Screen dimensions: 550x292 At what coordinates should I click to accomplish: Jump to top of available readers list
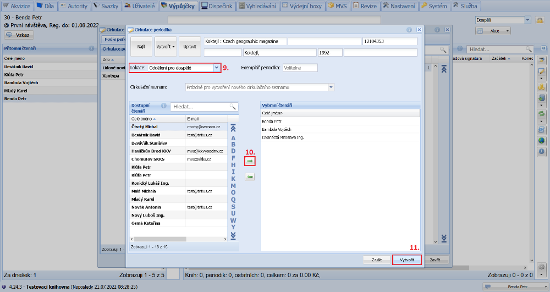coord(233,127)
